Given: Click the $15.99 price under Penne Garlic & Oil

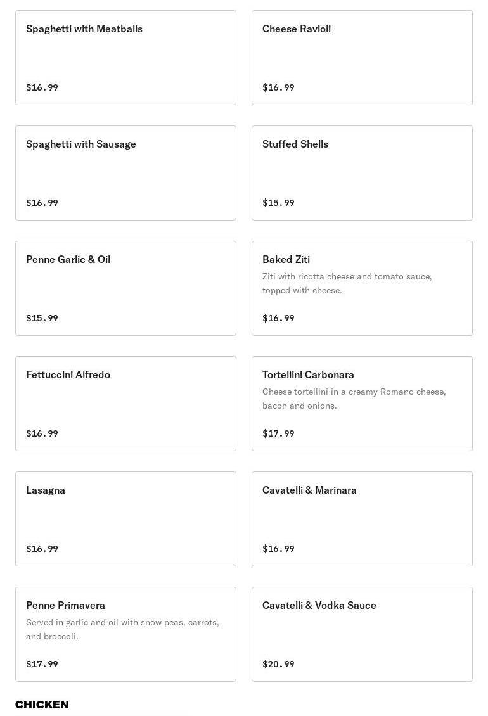Looking at the screenshot, I should 42,318.
